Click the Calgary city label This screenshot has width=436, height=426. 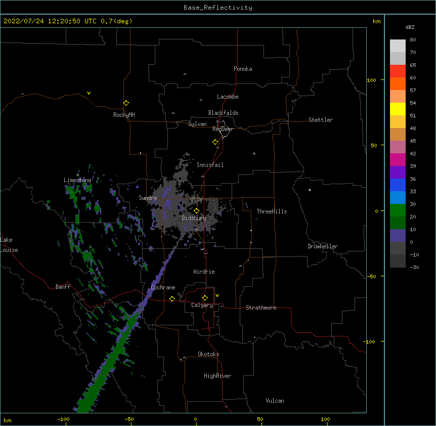(x=202, y=305)
